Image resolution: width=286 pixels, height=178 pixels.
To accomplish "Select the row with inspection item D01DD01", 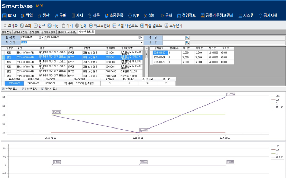I will point(72,53).
